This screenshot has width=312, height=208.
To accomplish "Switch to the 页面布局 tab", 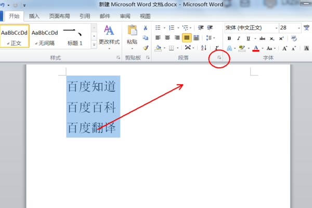I will (x=59, y=16).
